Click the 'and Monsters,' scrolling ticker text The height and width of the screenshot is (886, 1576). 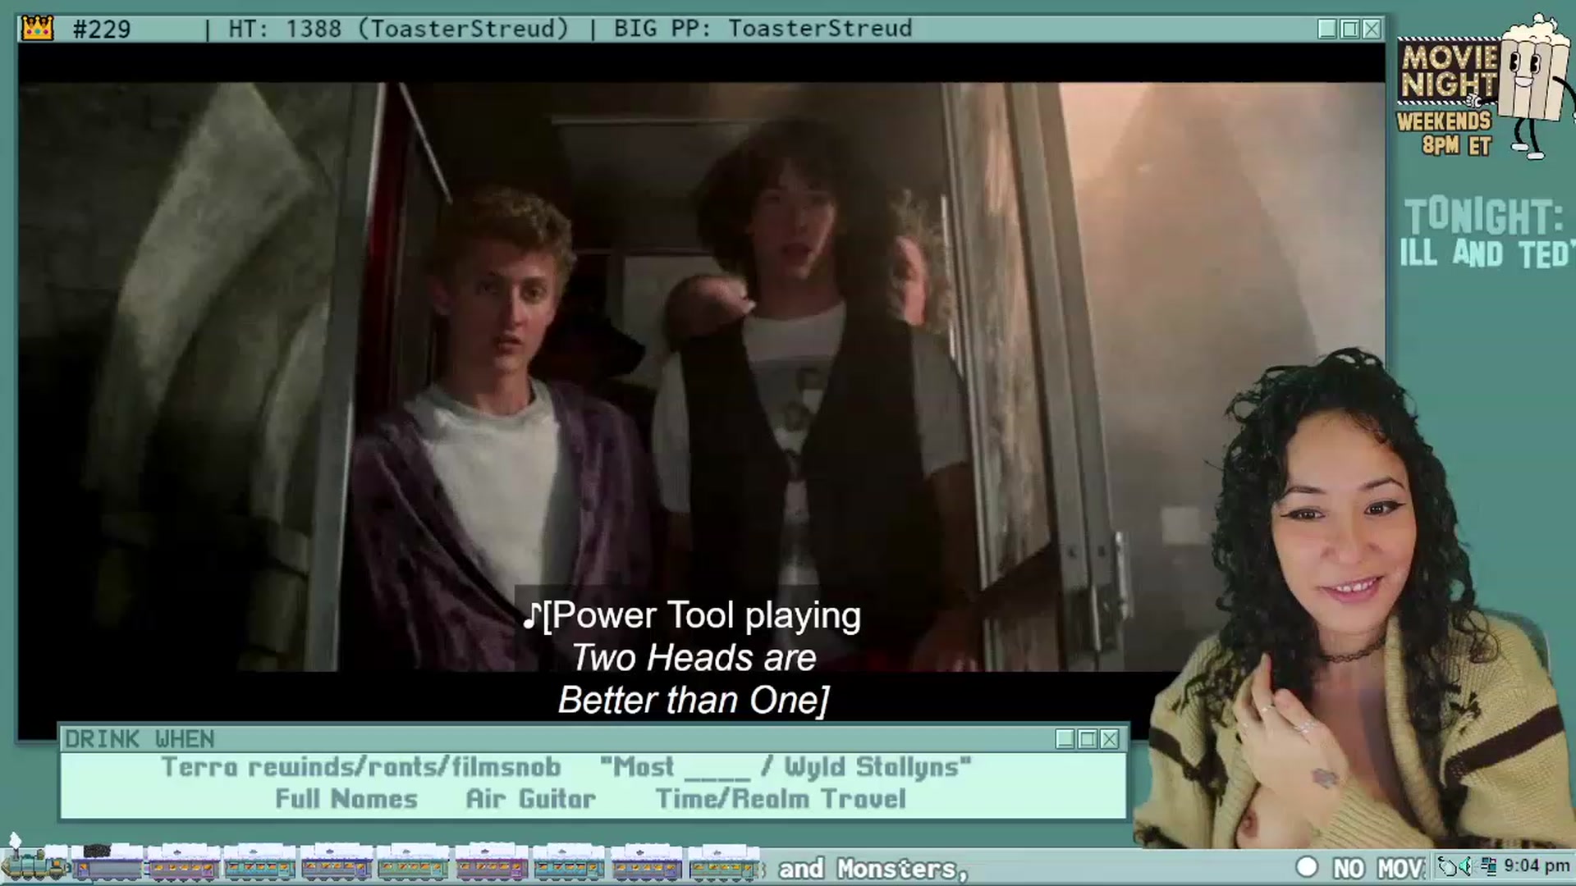coord(873,868)
